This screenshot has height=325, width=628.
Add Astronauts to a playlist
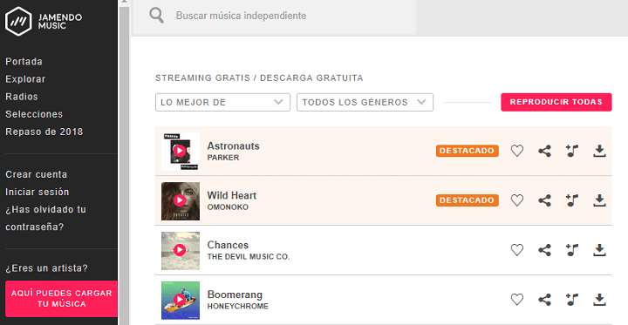572,151
